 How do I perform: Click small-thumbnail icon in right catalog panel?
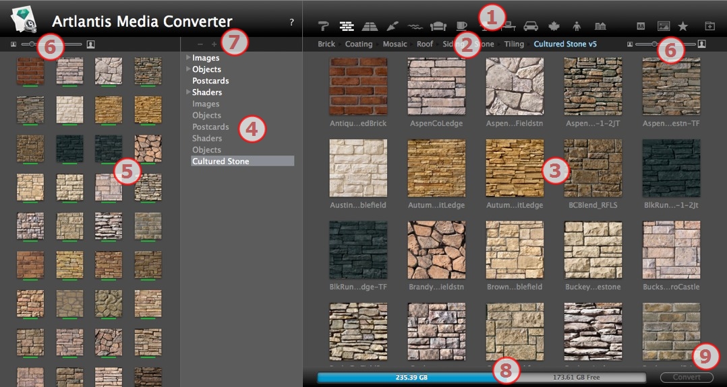(630, 44)
